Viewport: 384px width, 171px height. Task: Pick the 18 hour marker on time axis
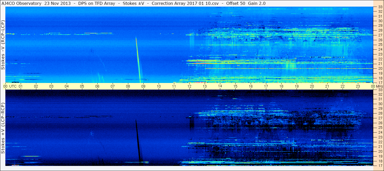click(281, 86)
